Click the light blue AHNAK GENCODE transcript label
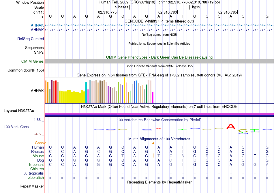Image resolution: width=274 pixels, height=193 pixels. [x=37, y=25]
